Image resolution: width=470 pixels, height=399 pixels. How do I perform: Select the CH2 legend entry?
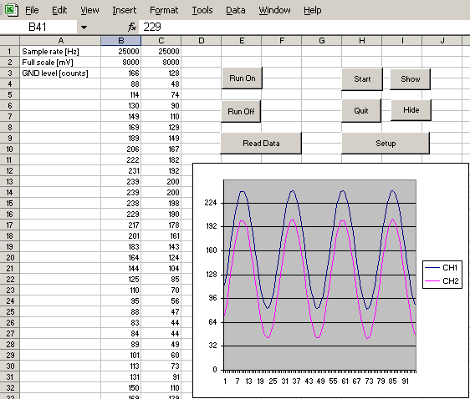(x=442, y=280)
